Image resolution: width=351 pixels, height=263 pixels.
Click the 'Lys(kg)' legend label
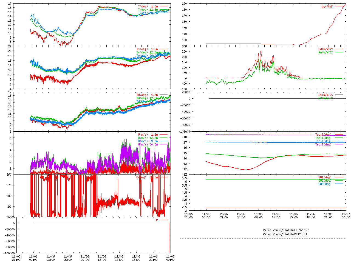(x=327, y=6)
